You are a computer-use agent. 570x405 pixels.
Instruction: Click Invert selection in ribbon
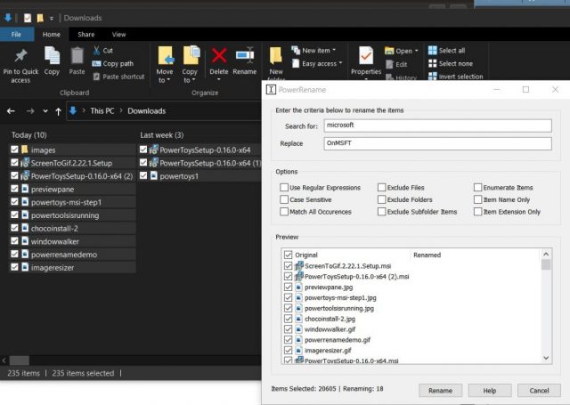tap(455, 77)
